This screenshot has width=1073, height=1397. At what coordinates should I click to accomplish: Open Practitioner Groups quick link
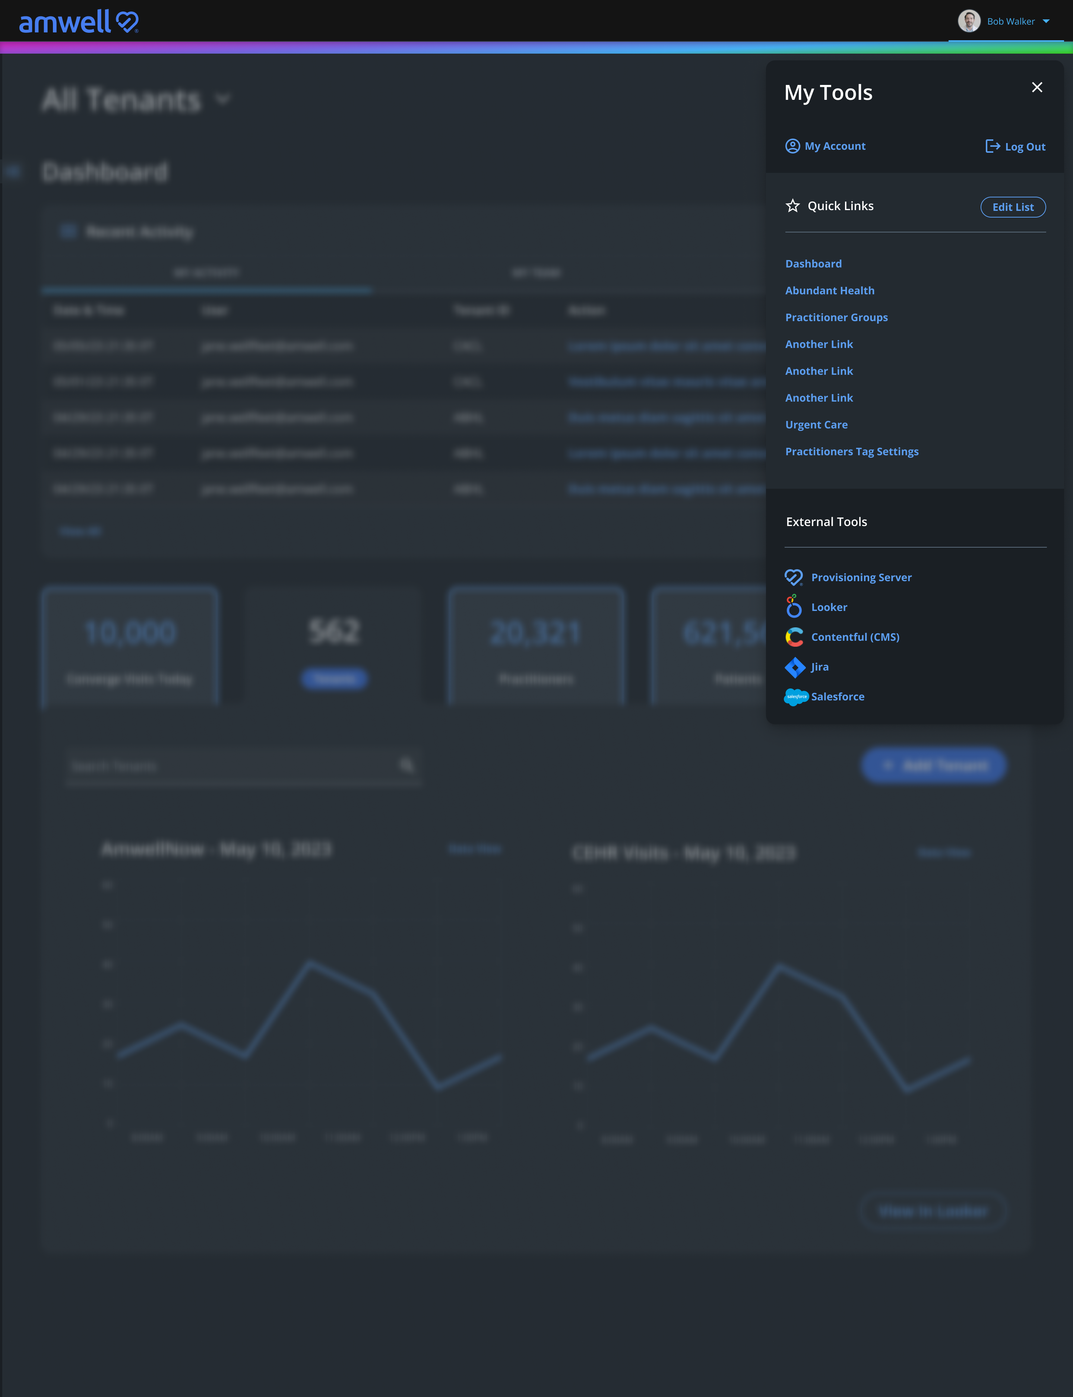[x=836, y=317]
